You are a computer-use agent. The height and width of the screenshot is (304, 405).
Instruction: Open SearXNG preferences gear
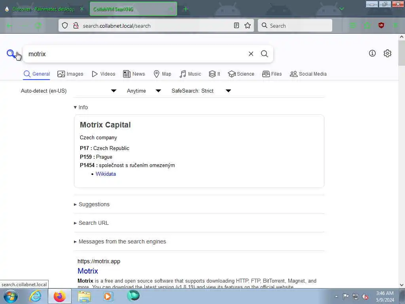coord(387,53)
